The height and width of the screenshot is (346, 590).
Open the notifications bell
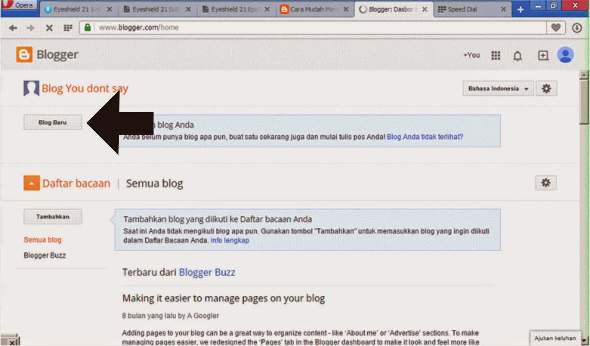pyautogui.click(x=518, y=56)
